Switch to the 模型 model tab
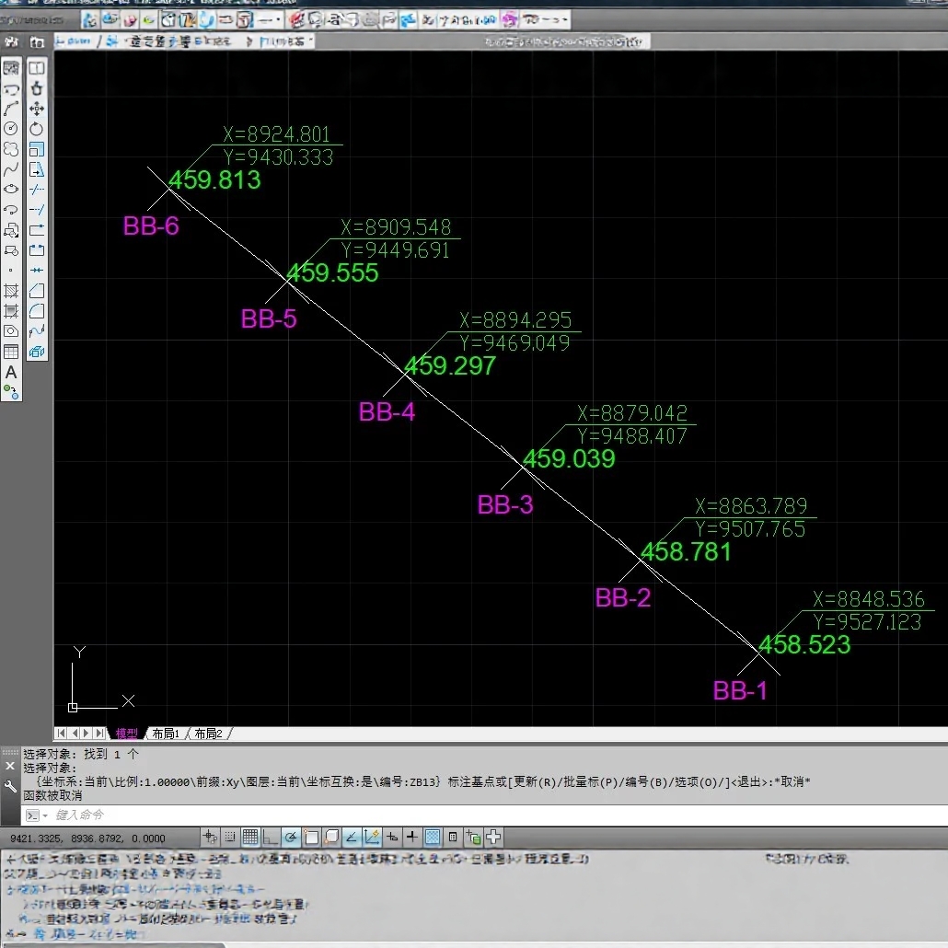Screen dimensions: 948x948 click(127, 734)
